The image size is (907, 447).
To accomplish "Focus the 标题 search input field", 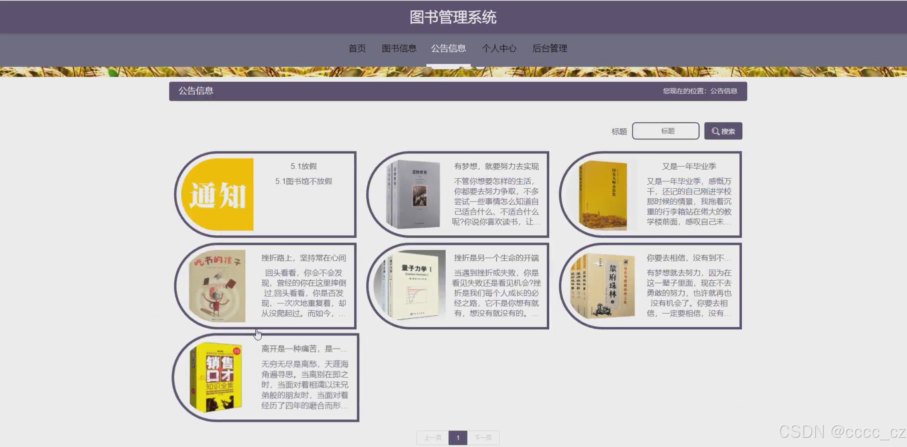I will [665, 131].
